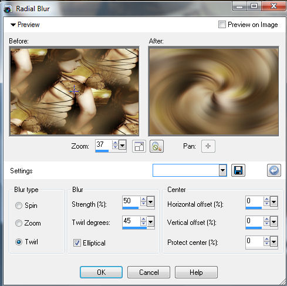Click the Radial Blur title bar icon
The width and height of the screenshot is (287, 286).
click(x=8, y=9)
